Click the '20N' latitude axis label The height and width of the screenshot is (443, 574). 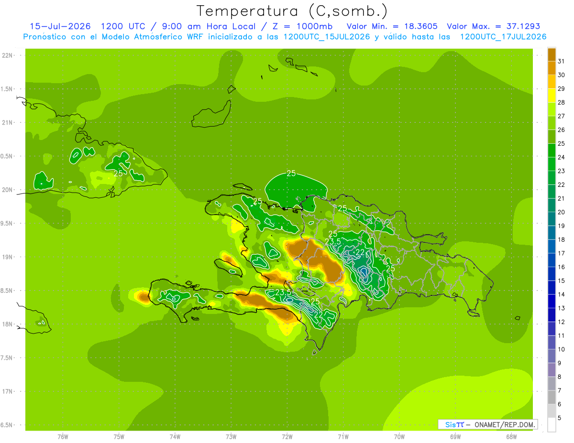(x=7, y=190)
